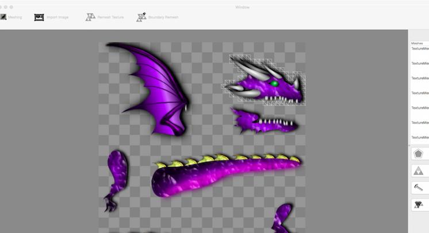Click the Meshes column header

pyautogui.click(x=419, y=43)
